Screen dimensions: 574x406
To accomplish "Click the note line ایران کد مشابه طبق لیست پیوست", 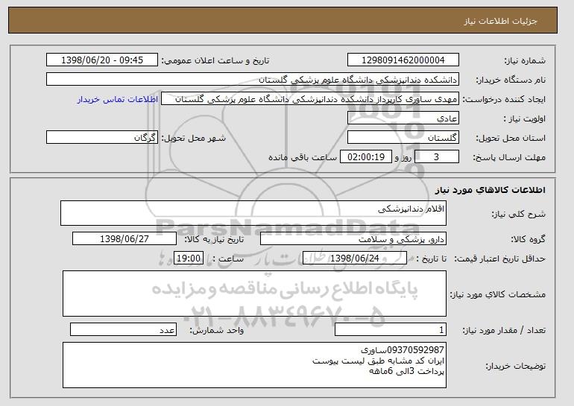I will coord(378,361).
